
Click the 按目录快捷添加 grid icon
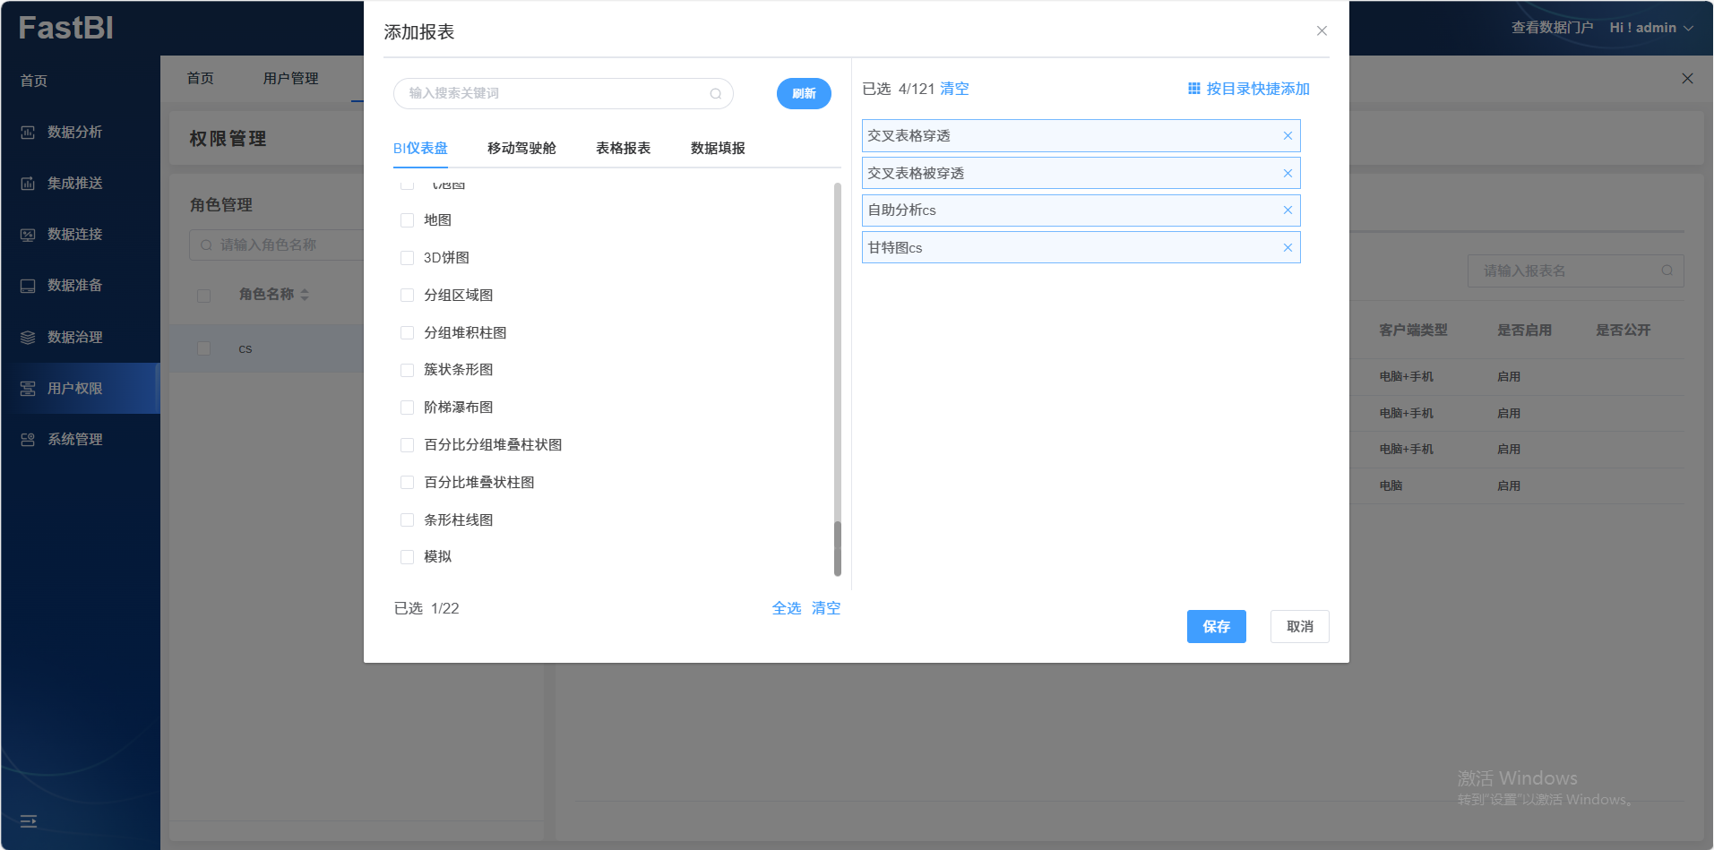click(x=1193, y=89)
